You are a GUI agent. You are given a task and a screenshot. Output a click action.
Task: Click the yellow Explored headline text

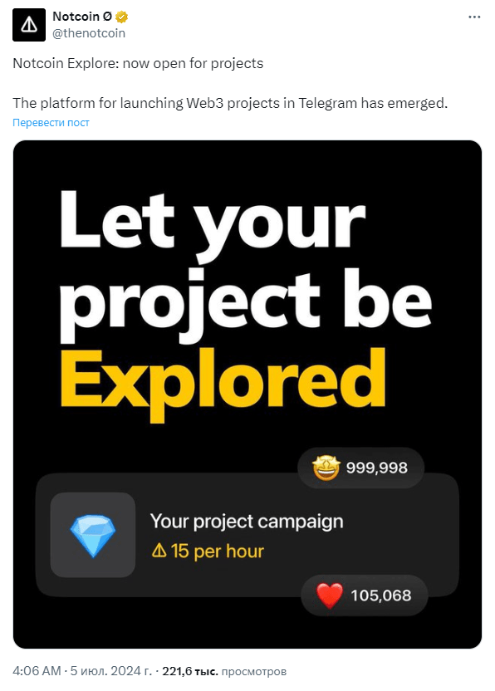pos(223,384)
